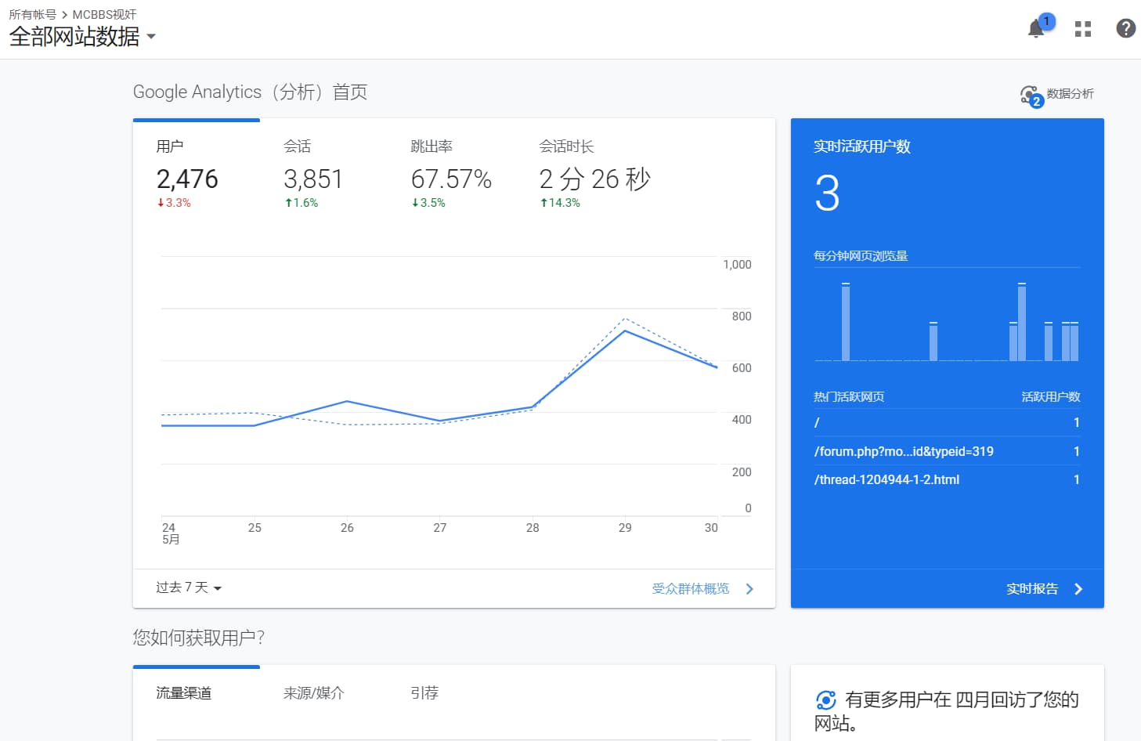Click the arrow beside 实时报告
Image resolution: width=1141 pixels, height=741 pixels.
(1078, 589)
